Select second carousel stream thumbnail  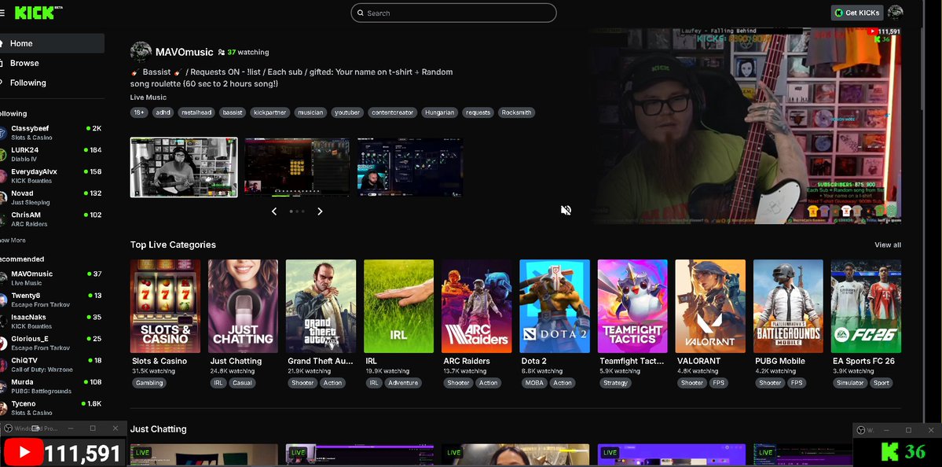point(296,167)
